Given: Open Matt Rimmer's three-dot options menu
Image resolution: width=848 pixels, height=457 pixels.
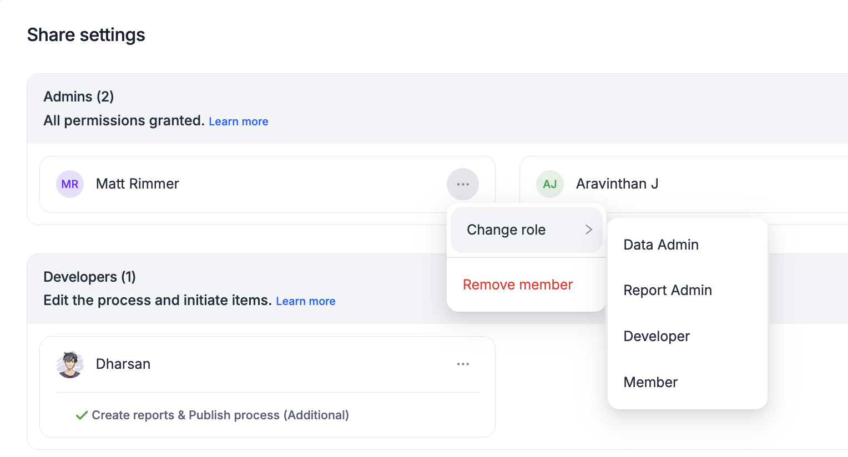Looking at the screenshot, I should pyautogui.click(x=463, y=184).
